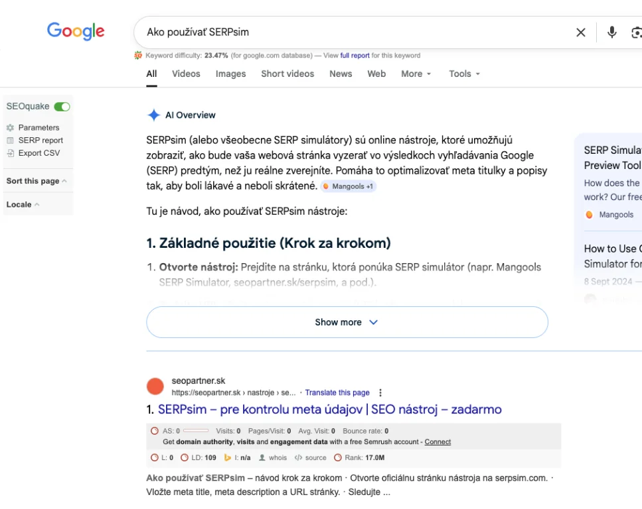The image size is (642, 509).
Task: Click the Export CSV file icon
Action: pyautogui.click(x=10, y=153)
